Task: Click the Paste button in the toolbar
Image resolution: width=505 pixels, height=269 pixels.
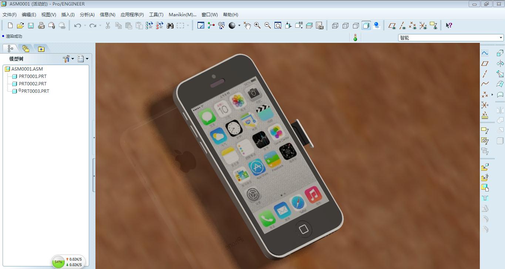Action: point(128,25)
